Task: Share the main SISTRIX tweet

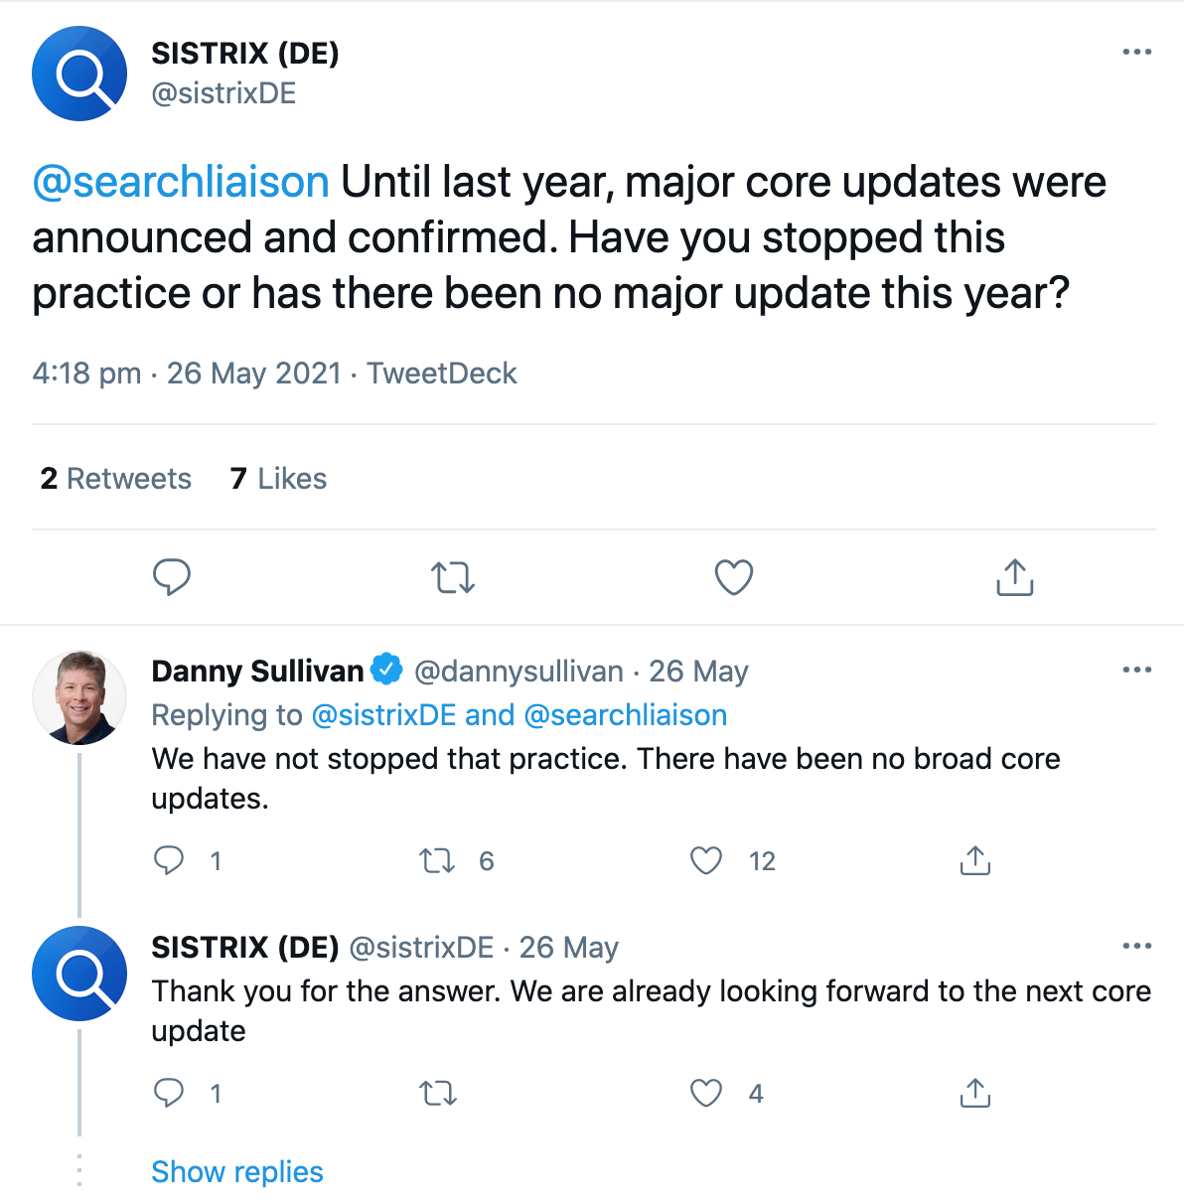Action: coord(1014,577)
